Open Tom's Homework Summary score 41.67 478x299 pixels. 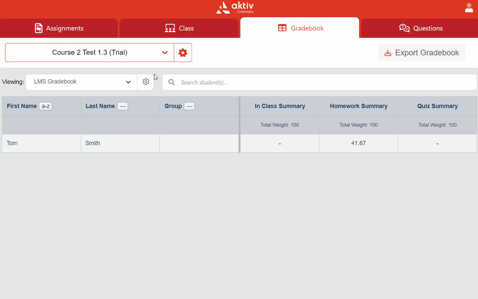[x=358, y=143]
